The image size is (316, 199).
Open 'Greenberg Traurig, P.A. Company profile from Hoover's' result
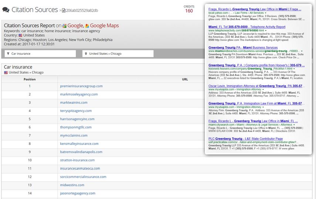pos(256,65)
